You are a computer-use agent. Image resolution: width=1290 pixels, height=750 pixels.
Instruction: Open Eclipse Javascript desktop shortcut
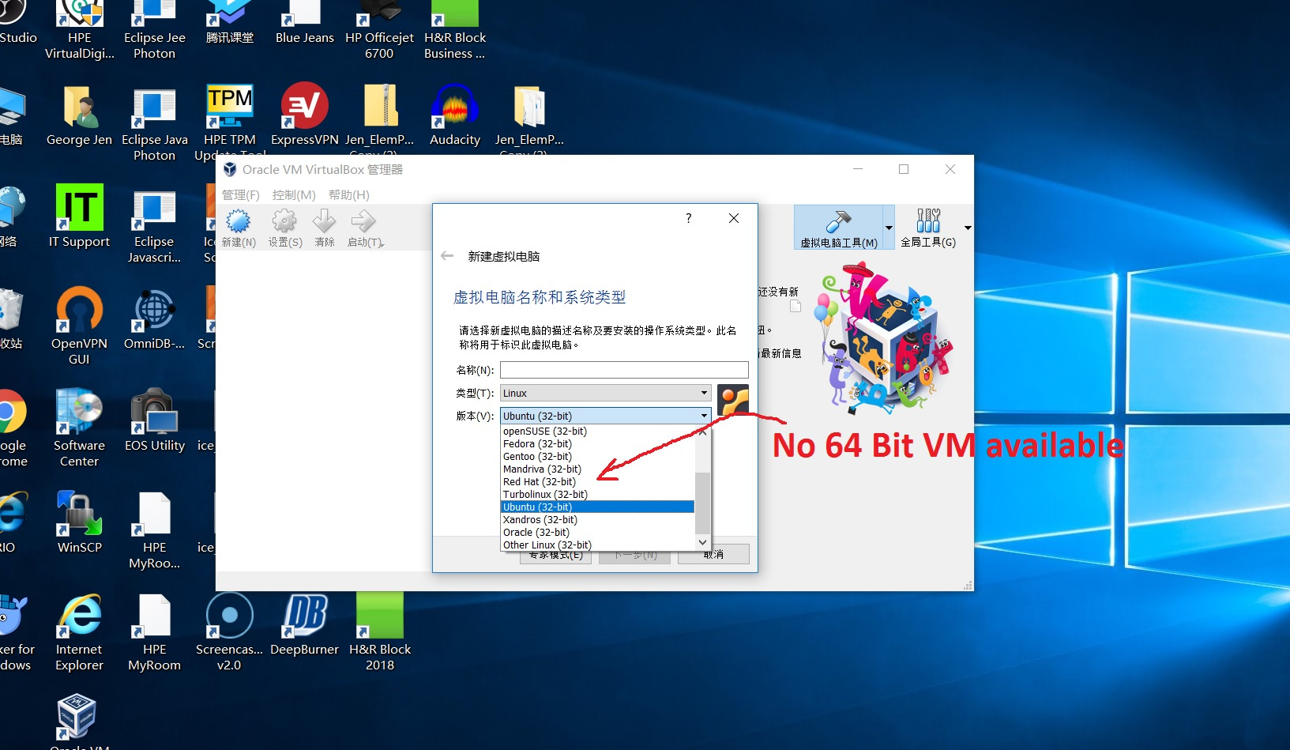click(154, 225)
